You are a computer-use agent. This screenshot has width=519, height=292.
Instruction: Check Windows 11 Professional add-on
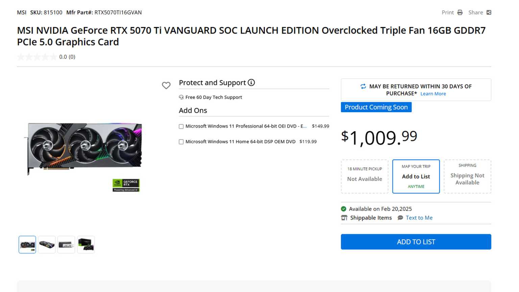coord(181,126)
